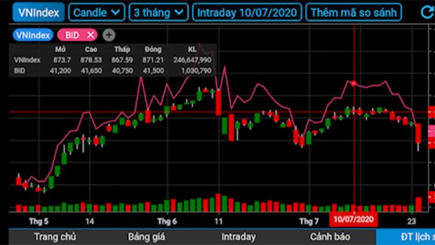Click the 14 date axis label
The width and height of the screenshot is (435, 245).
(x=89, y=221)
